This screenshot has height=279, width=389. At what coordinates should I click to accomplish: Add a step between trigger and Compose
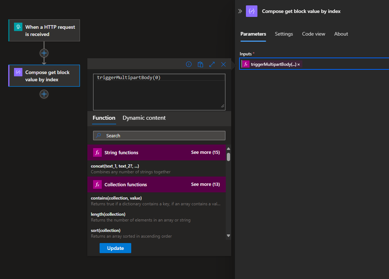point(44,53)
